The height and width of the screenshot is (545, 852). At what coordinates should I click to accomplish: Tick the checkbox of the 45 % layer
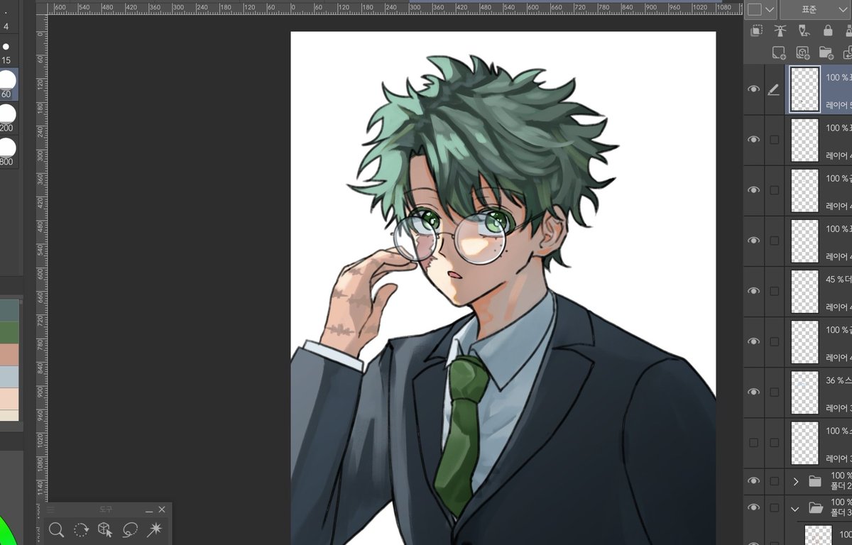[774, 291]
